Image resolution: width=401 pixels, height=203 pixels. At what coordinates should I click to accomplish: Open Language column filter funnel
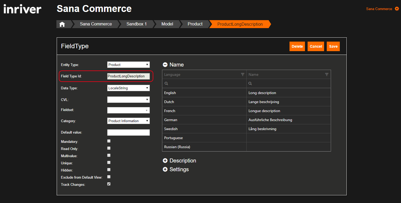click(x=243, y=74)
